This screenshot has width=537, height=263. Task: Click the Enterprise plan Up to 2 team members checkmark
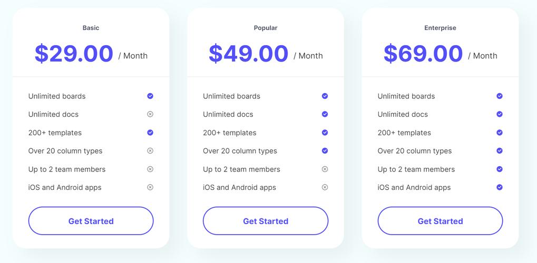pos(500,169)
